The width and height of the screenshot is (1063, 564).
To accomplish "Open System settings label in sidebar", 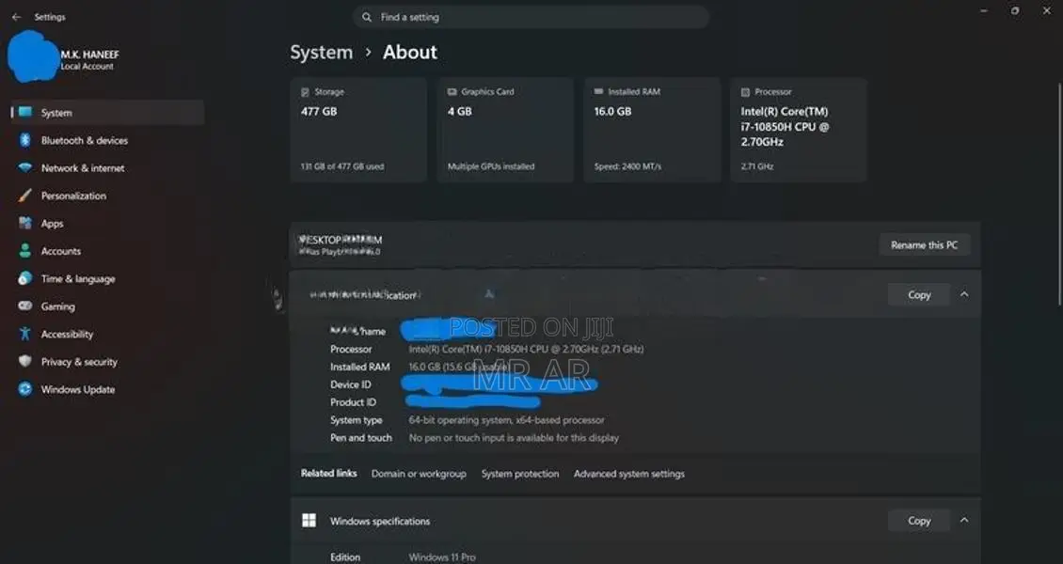I will tap(56, 113).
